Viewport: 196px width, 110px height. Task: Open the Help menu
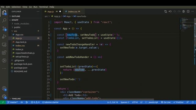[52, 7]
